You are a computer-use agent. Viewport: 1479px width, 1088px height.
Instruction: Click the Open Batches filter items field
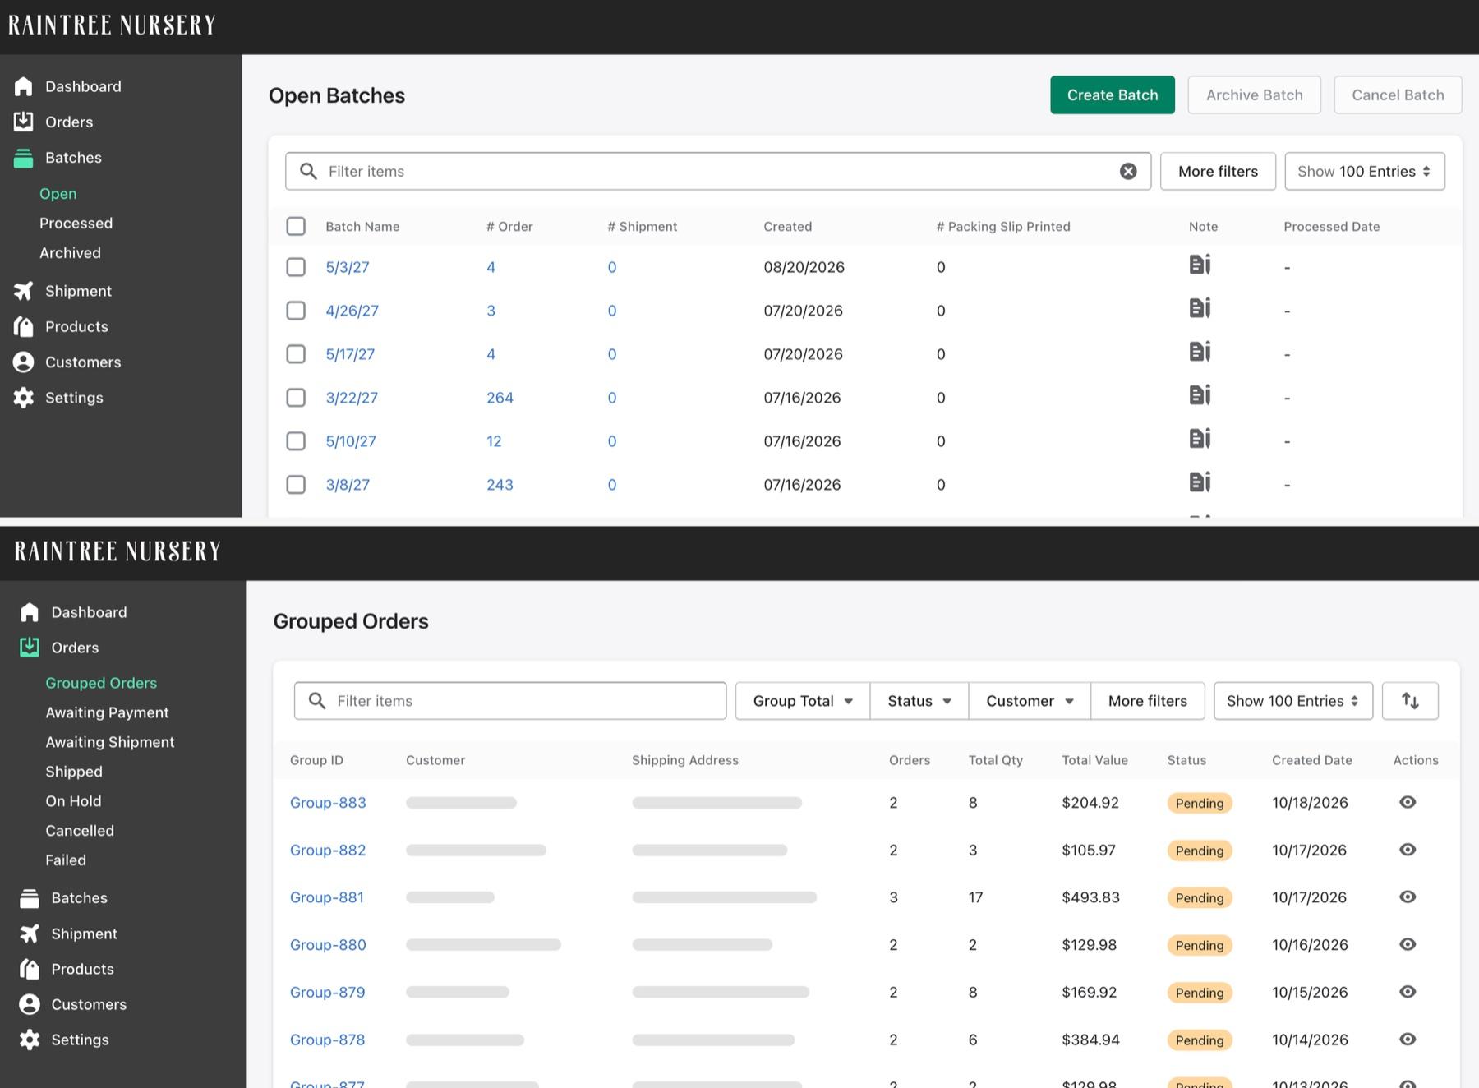tap(718, 171)
